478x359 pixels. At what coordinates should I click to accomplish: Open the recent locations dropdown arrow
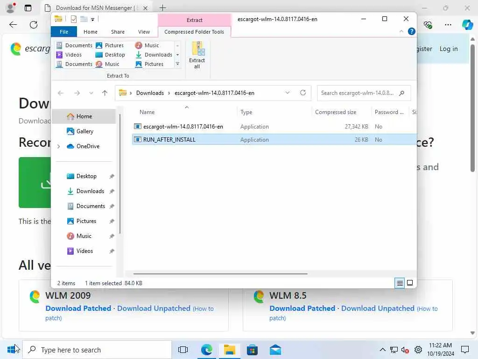(91, 93)
